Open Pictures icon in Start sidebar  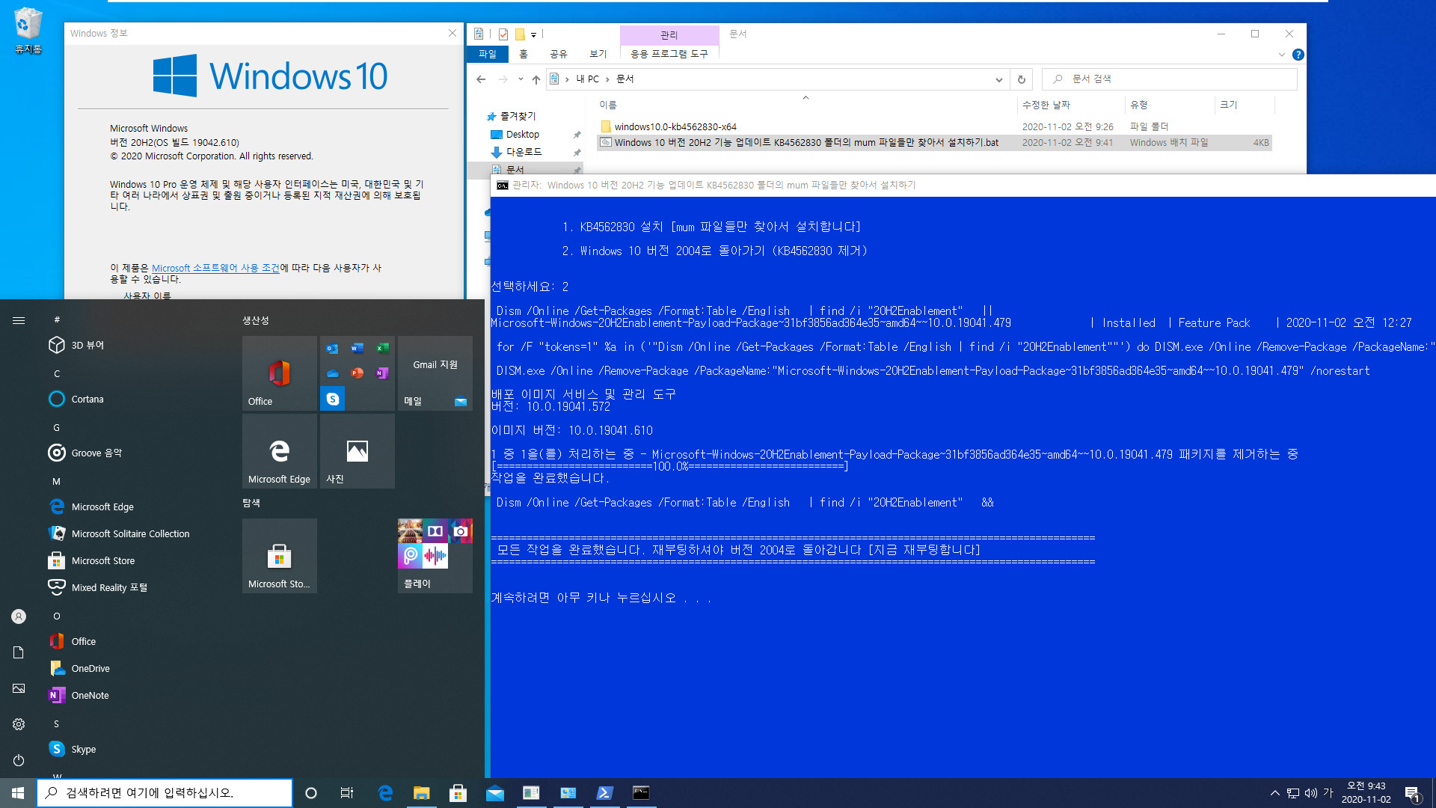click(x=19, y=688)
